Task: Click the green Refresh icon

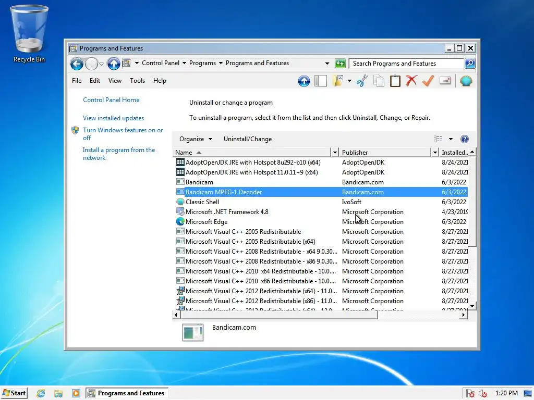Action: click(340, 63)
